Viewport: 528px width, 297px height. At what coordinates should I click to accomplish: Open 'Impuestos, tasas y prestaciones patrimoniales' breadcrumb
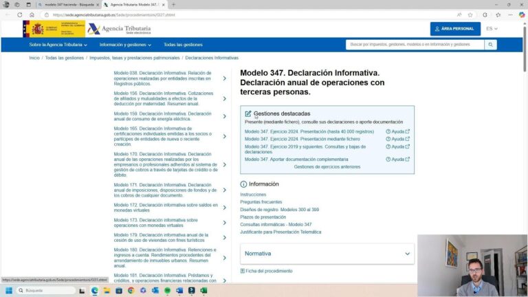point(134,58)
